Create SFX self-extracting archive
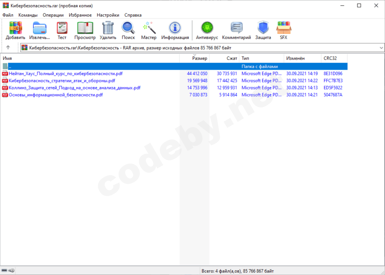The height and width of the screenshot is (275, 385). (x=284, y=31)
